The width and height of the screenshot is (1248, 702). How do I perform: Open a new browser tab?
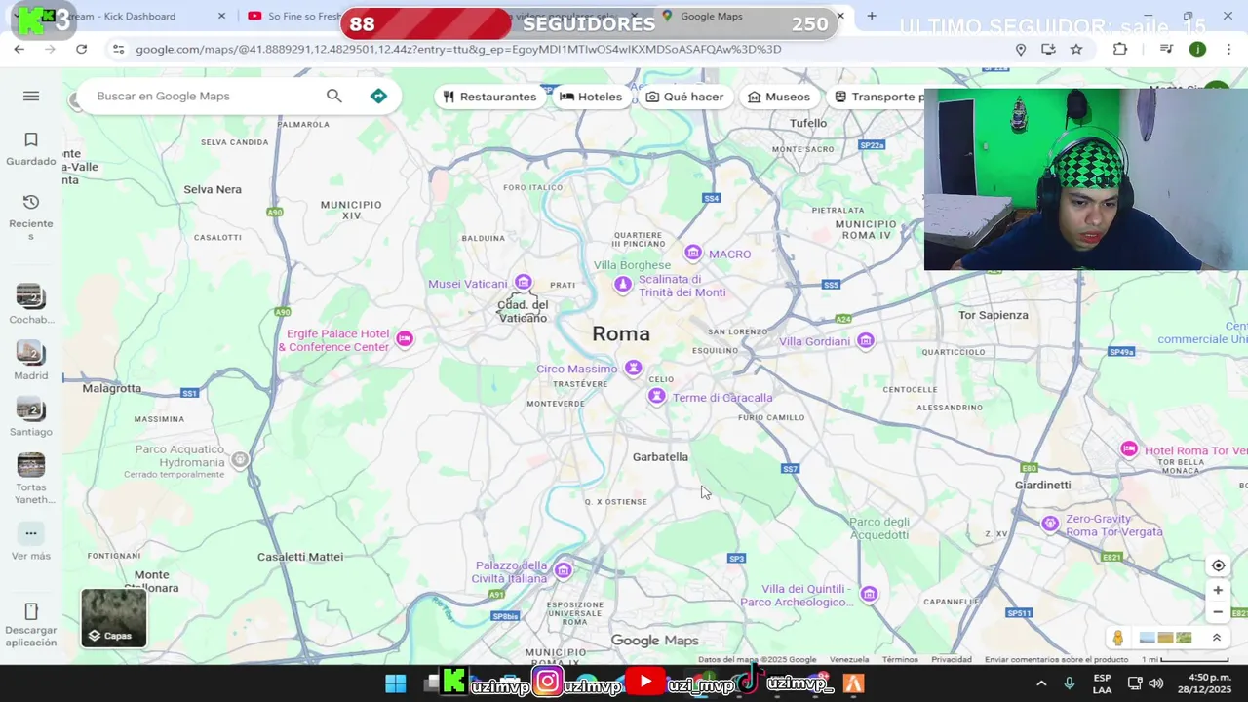[x=872, y=16]
